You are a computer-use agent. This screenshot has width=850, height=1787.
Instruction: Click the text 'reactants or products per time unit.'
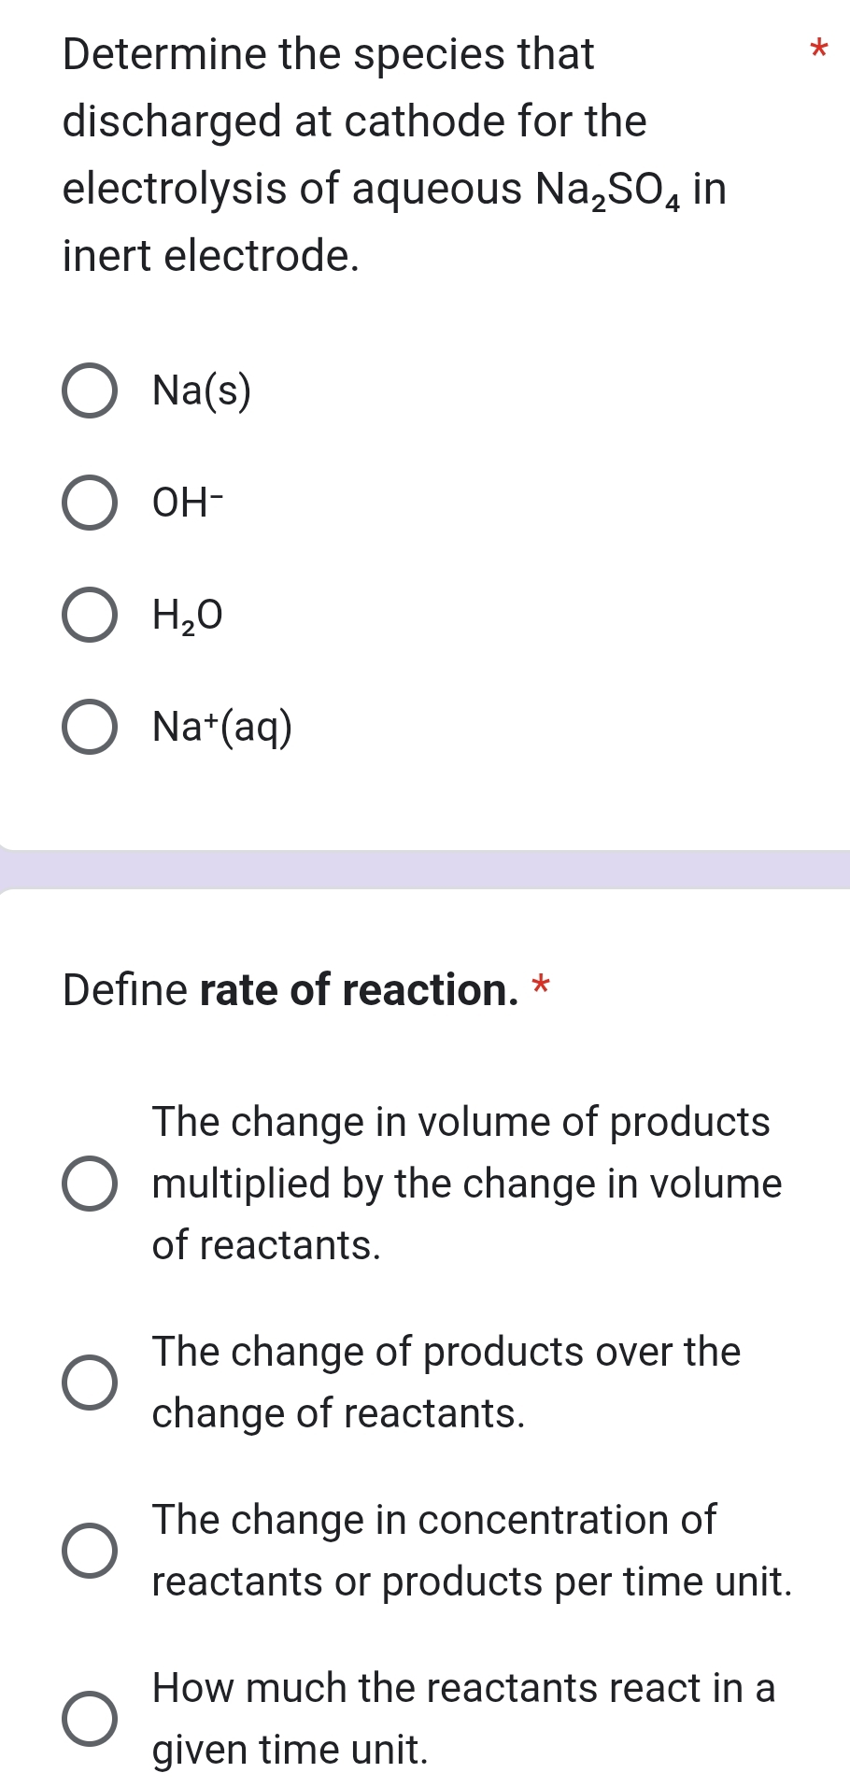[473, 1581]
